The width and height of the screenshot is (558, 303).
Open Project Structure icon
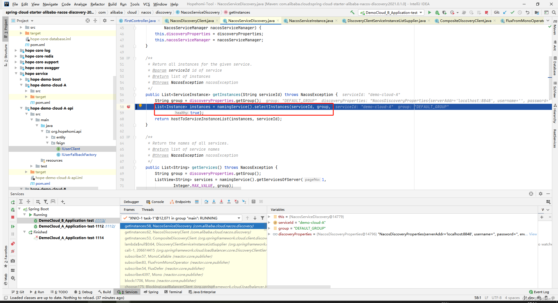coord(537,12)
